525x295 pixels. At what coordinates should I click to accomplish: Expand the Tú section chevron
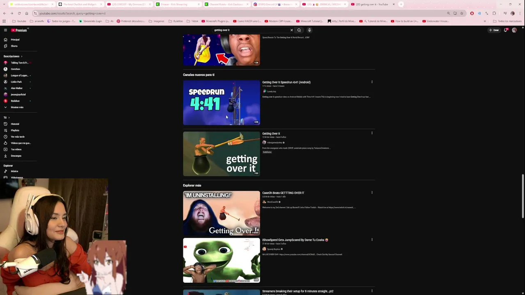pos(9,118)
